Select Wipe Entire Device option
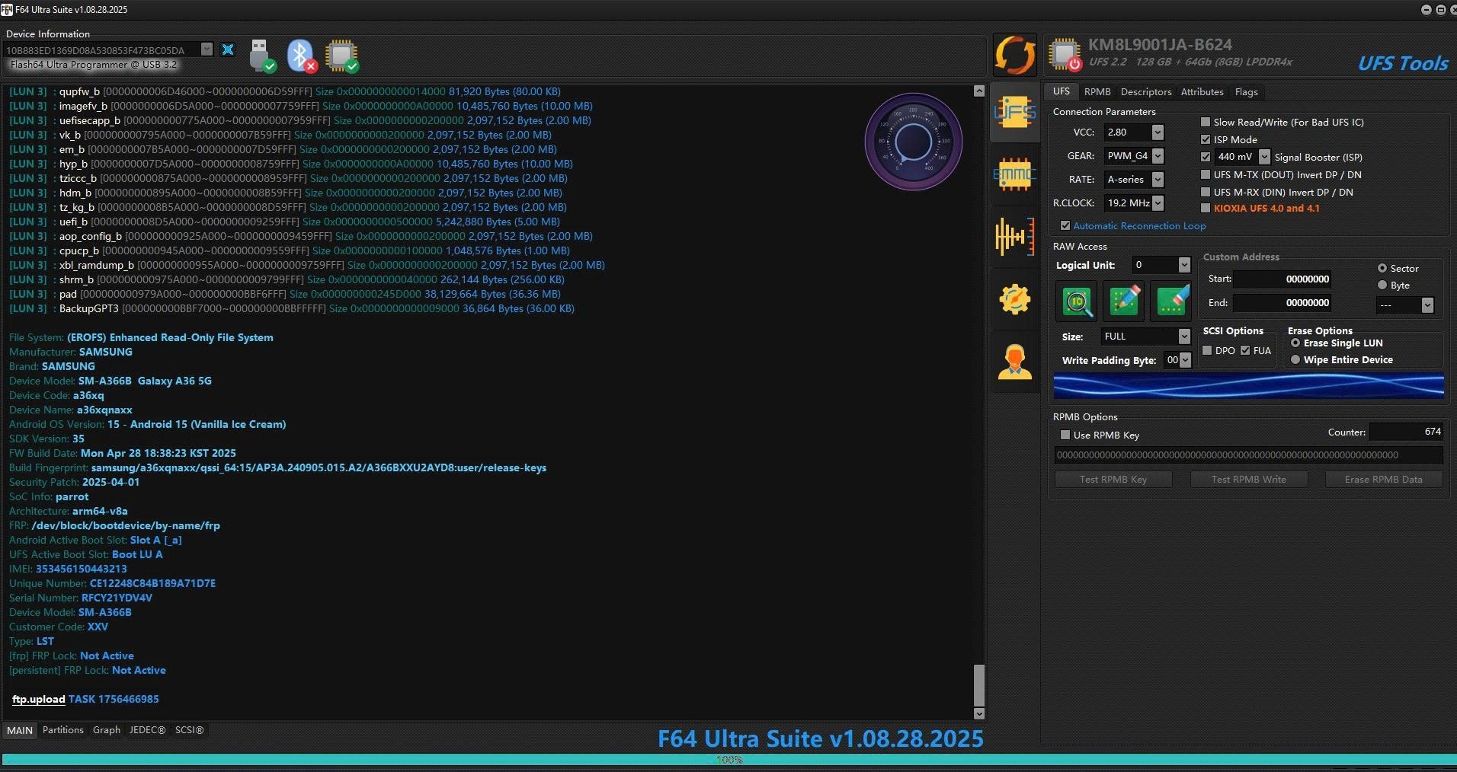The width and height of the screenshot is (1457, 772). pyautogui.click(x=1295, y=359)
